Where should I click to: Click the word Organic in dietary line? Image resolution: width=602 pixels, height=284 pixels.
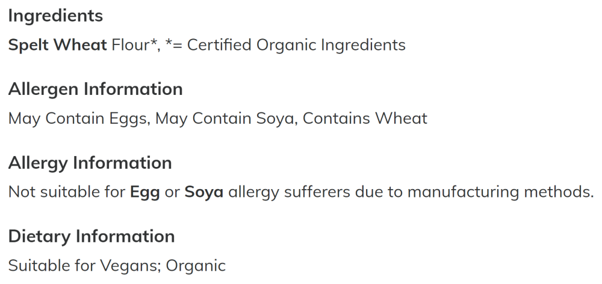196,265
